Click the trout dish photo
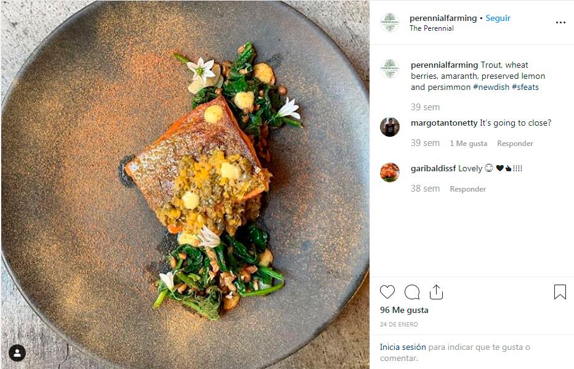Viewport: 574px width, 369px height. (x=185, y=185)
